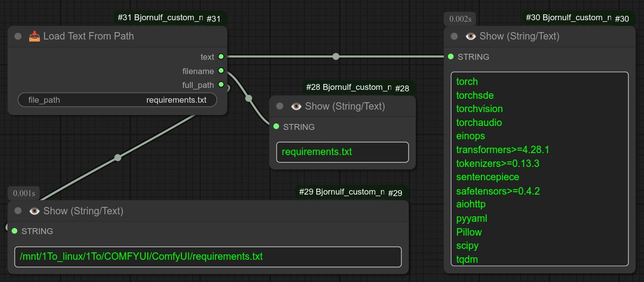Click midpoint dot on text link wire
The height and width of the screenshot is (282, 644).
336,57
